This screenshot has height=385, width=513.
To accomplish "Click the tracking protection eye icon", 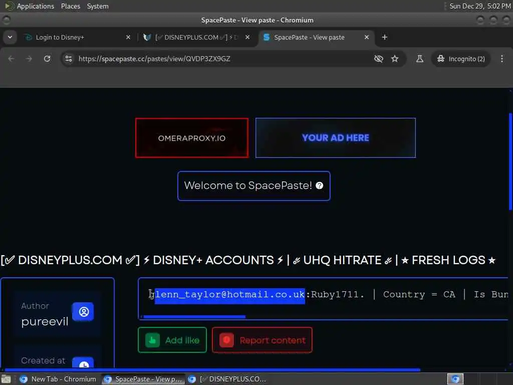I will point(379,59).
